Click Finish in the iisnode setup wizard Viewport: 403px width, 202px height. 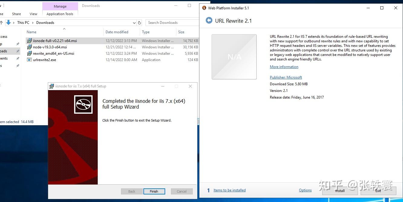[154, 191]
